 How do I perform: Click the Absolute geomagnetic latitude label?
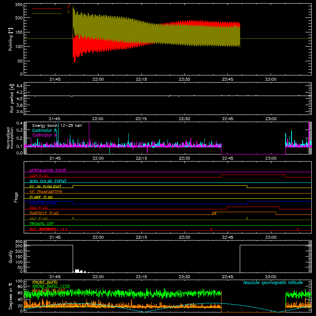[273, 282]
